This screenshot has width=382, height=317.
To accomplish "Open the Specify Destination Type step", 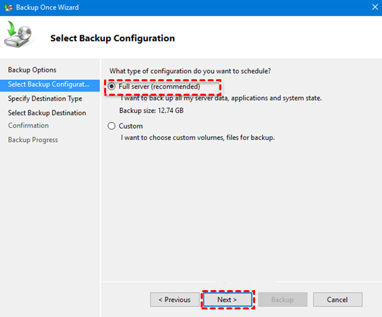I will coord(45,99).
